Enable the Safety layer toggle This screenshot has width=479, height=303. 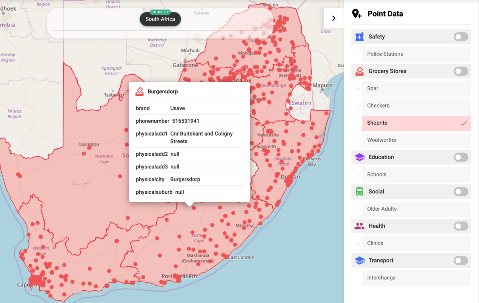pos(461,37)
